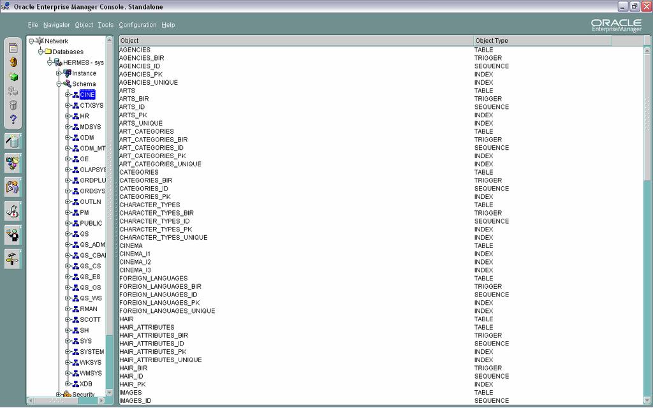Select the OUTLN schema in tree

pos(91,202)
